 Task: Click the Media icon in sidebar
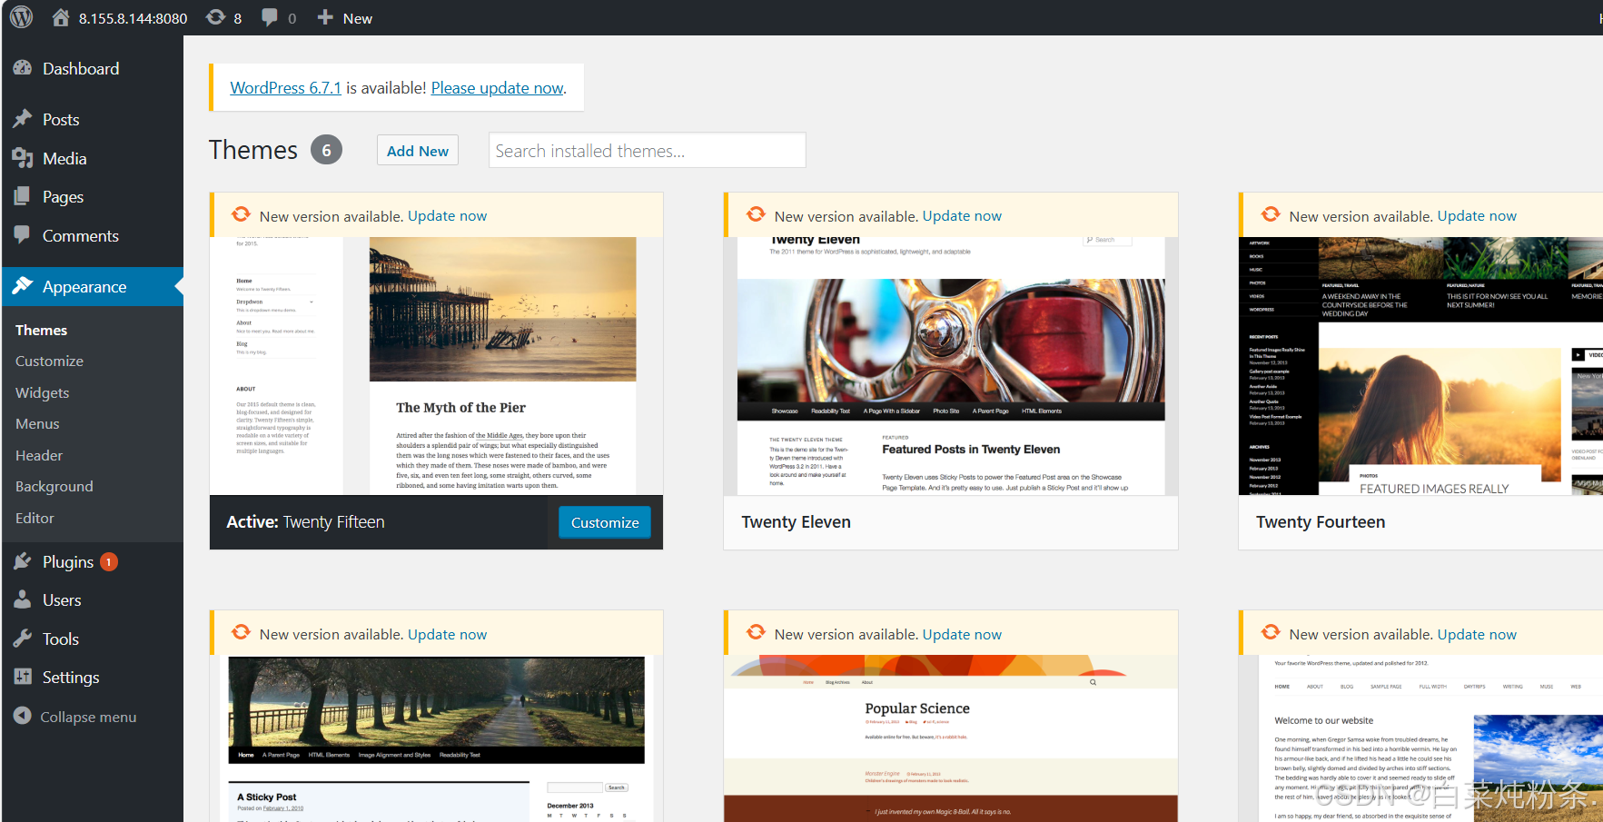(x=23, y=158)
